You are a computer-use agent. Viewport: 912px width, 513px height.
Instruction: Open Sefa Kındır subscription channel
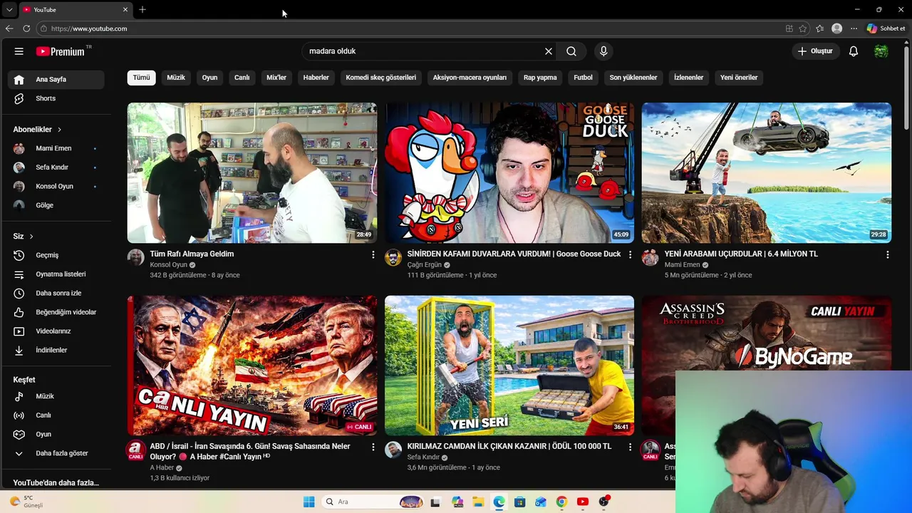click(x=56, y=167)
